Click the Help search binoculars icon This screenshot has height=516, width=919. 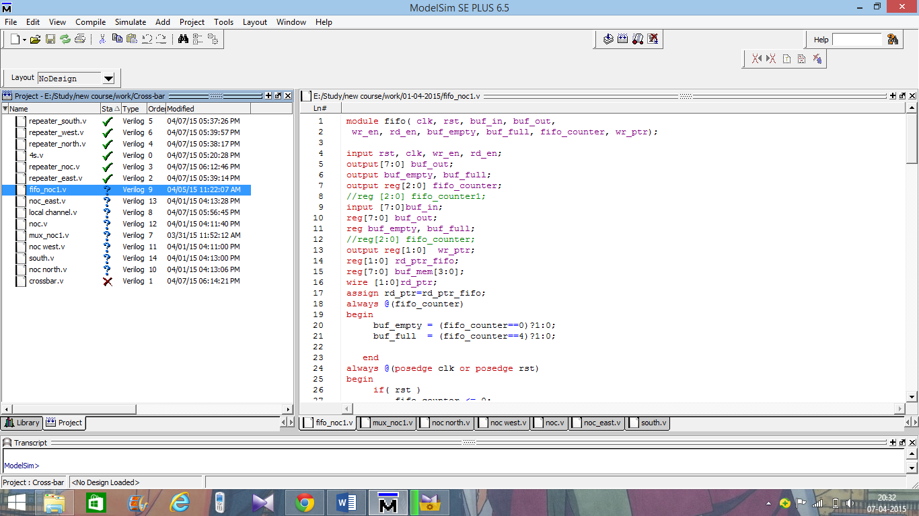(893, 40)
